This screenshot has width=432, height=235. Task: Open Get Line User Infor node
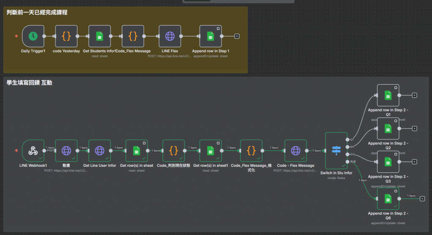tap(100, 150)
